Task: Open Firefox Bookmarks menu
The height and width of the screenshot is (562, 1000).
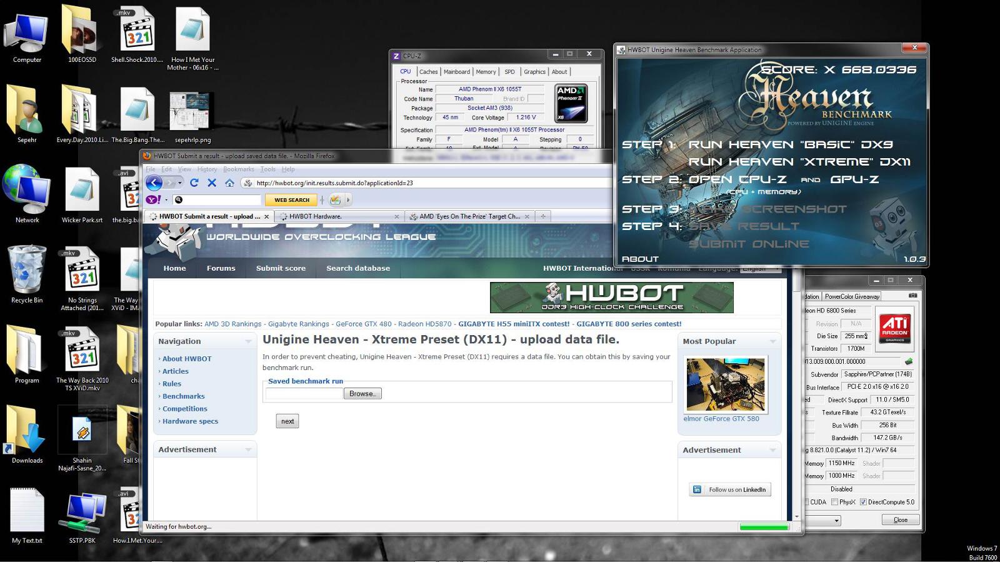Action: click(239, 169)
